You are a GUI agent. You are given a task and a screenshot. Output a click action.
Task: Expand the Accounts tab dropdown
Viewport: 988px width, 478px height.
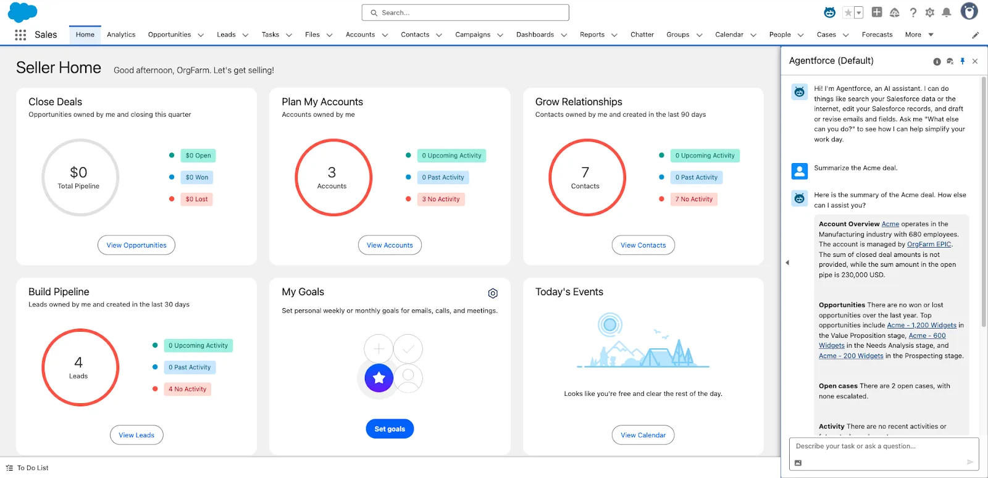point(385,35)
